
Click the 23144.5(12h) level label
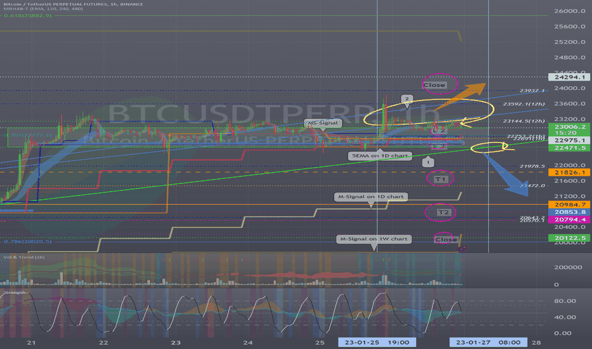click(x=523, y=121)
